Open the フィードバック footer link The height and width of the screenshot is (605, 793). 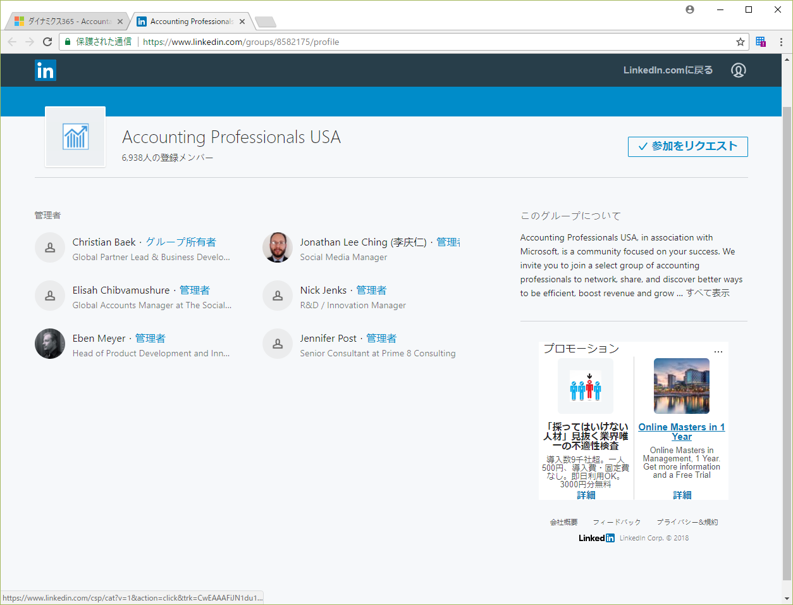[617, 522]
